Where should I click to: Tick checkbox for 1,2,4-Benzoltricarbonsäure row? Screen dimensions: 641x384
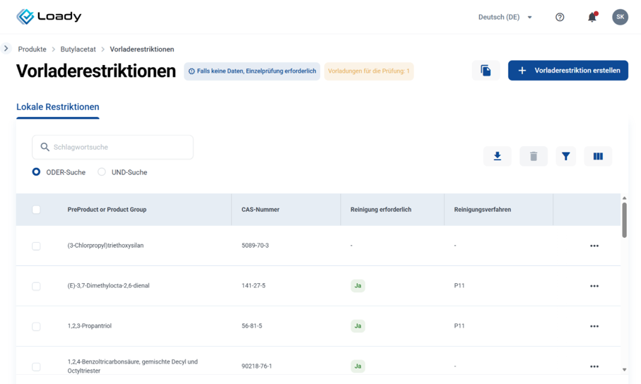tap(36, 366)
